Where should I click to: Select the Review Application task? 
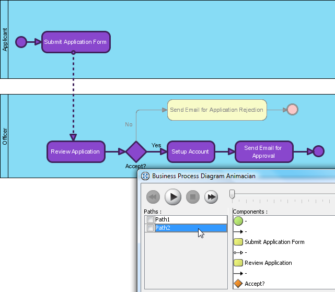(x=76, y=151)
